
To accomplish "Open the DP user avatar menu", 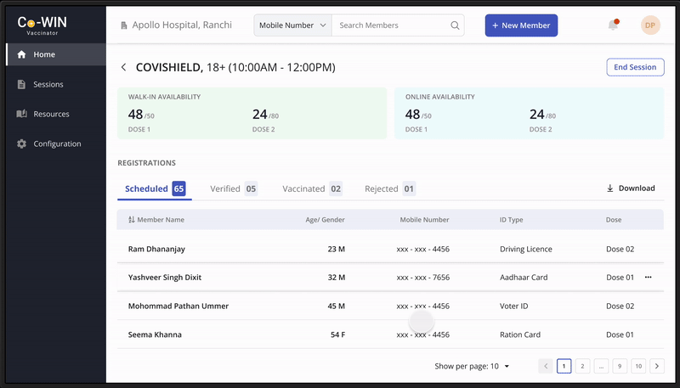I will [x=650, y=25].
